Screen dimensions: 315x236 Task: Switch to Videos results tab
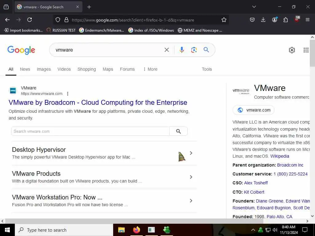pos(64,69)
